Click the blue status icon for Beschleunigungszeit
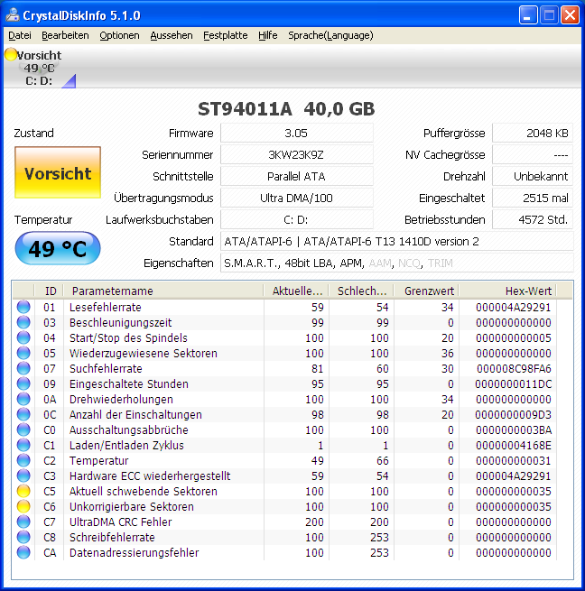This screenshot has width=585, height=591. pyautogui.click(x=23, y=323)
